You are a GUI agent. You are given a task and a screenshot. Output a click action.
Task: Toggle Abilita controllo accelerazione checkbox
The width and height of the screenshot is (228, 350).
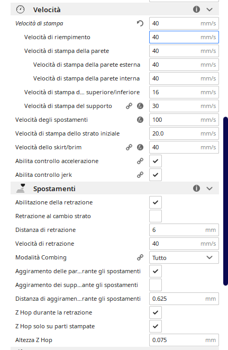click(156, 161)
